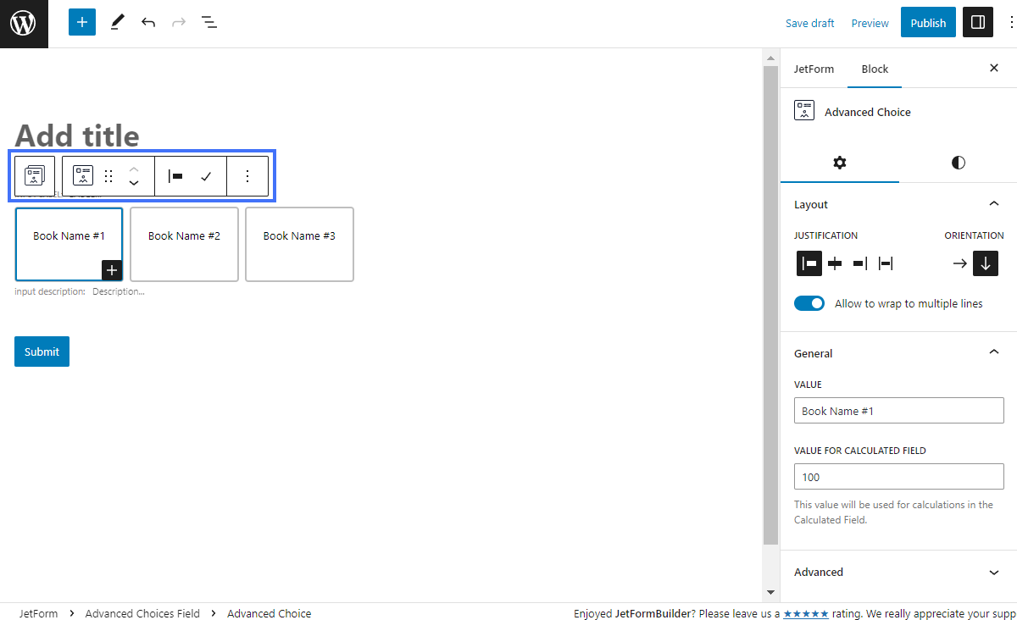Switch to the JetForm tab
Viewport: 1017px width, 620px height.
(x=814, y=69)
